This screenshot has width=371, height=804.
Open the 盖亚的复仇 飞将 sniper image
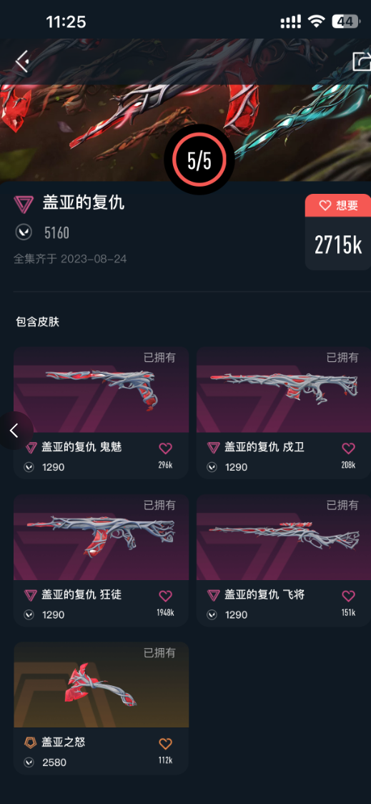283,537
